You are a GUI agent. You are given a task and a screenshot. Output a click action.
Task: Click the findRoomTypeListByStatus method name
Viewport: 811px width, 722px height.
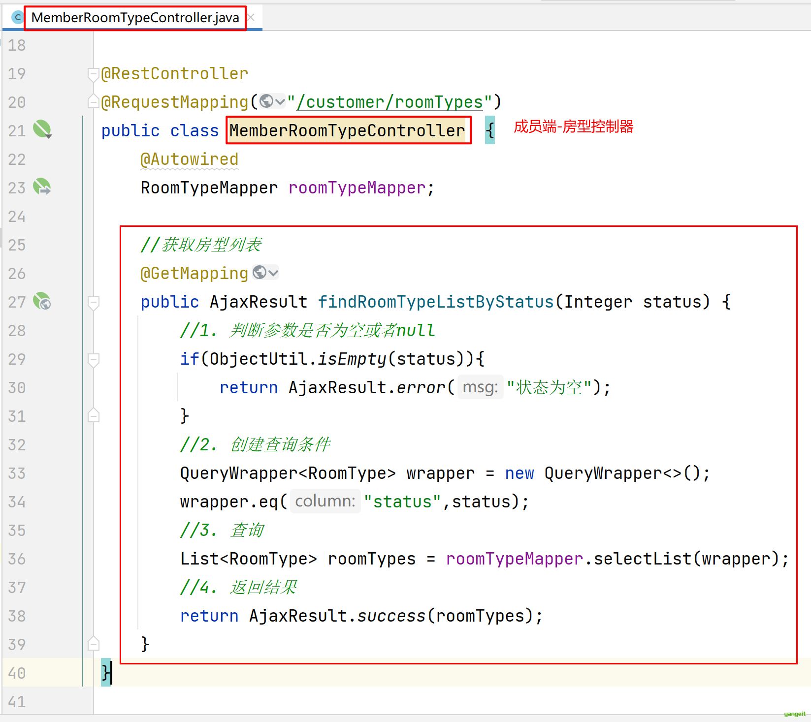click(436, 302)
